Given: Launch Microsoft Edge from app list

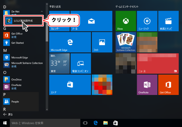Looking at the screenshot, I should (23, 58).
